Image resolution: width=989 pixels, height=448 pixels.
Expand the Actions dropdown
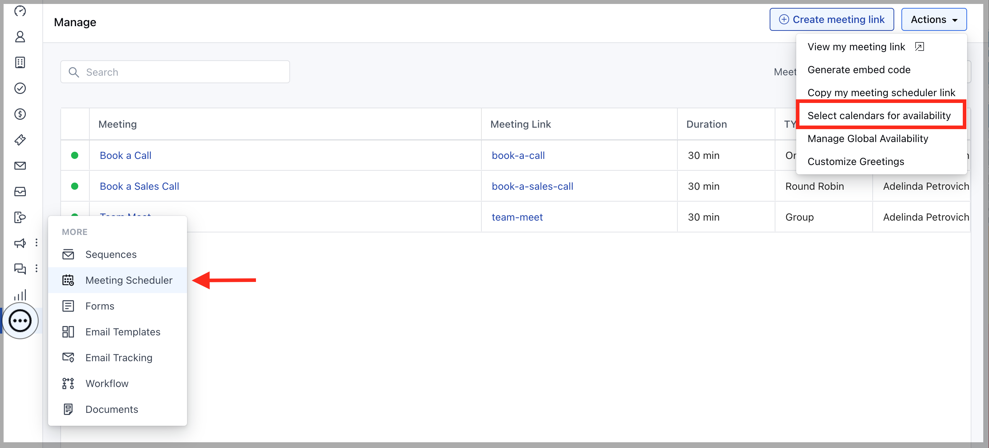(x=934, y=20)
